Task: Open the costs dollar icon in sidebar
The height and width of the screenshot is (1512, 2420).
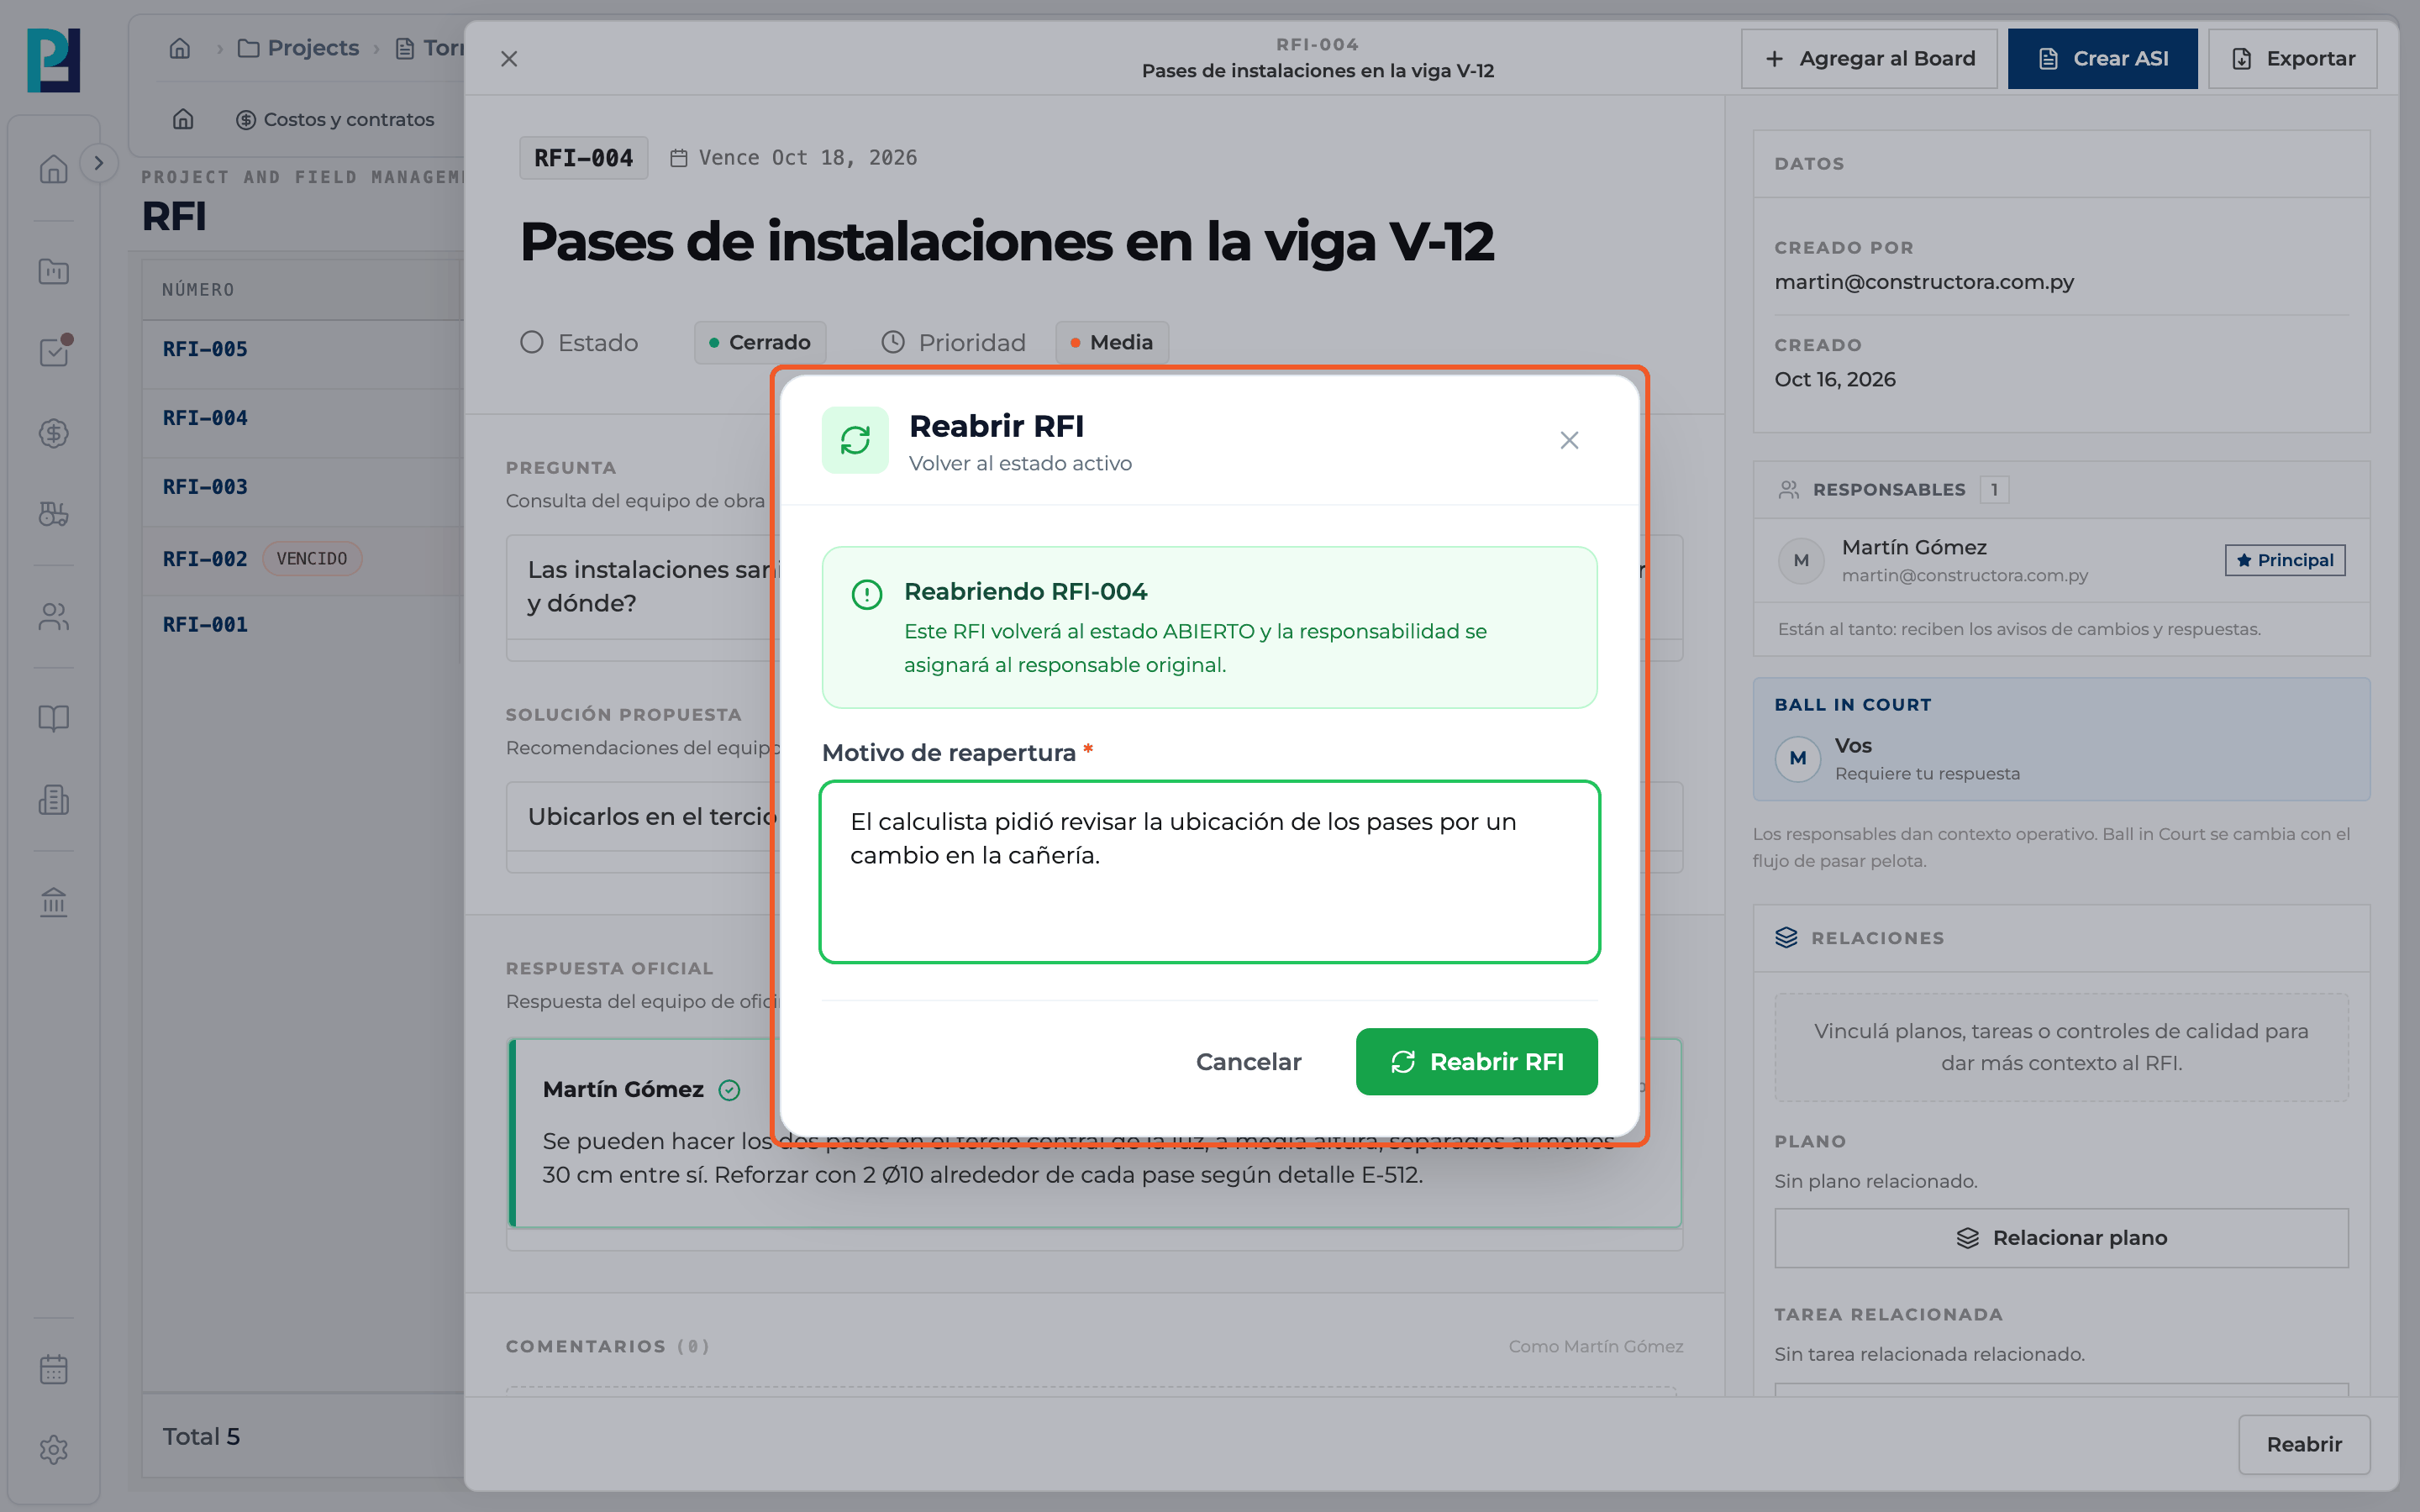Action: [54, 433]
